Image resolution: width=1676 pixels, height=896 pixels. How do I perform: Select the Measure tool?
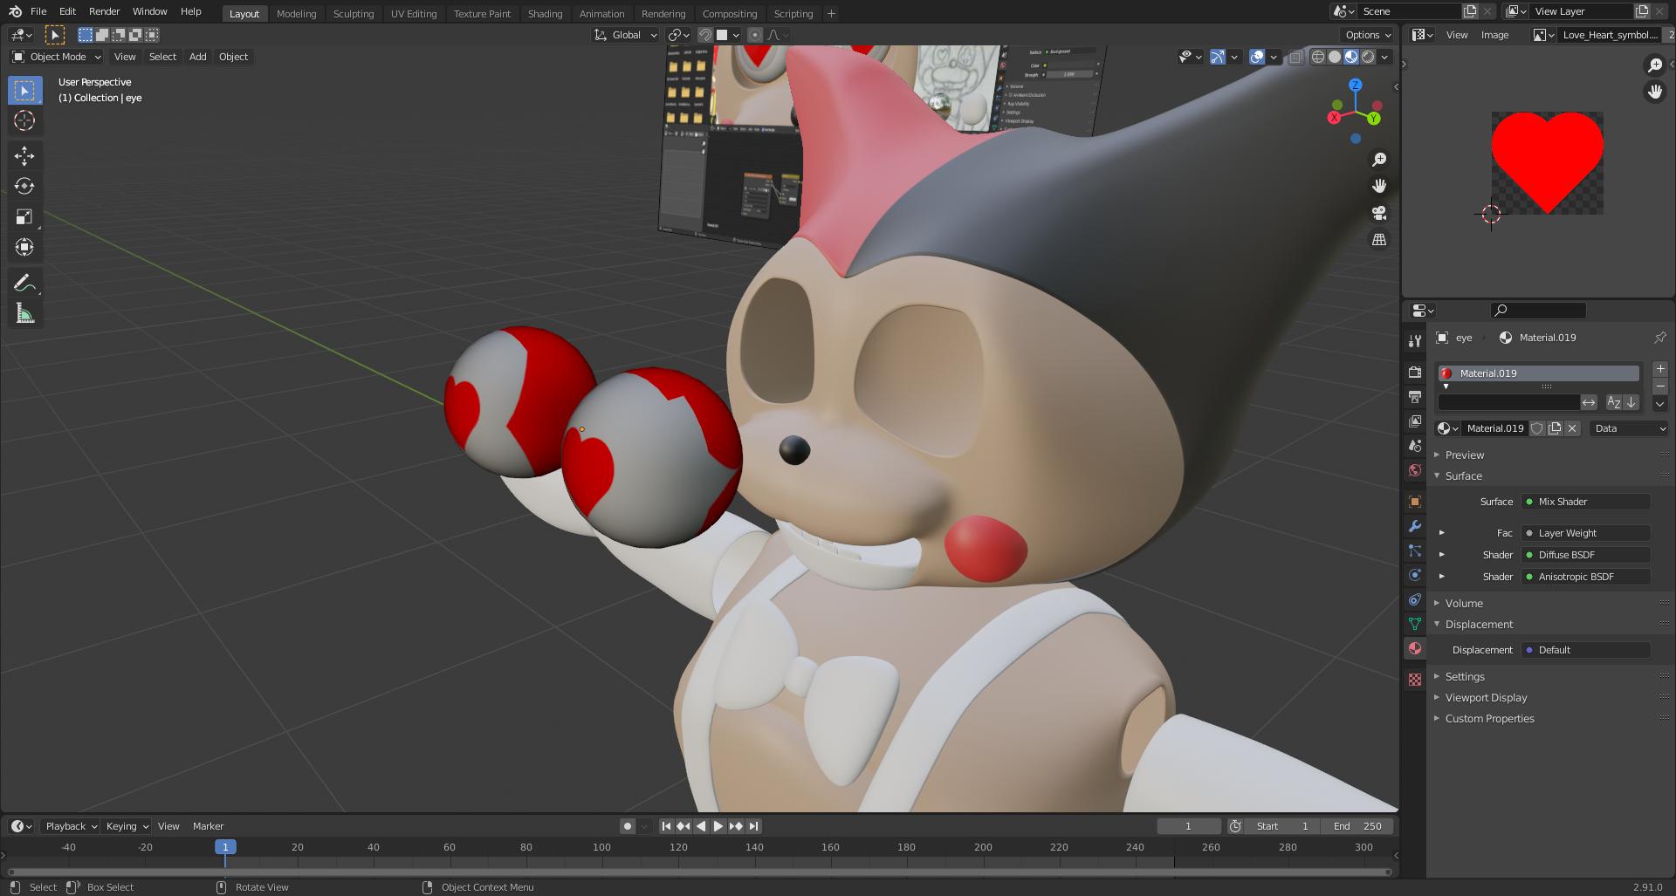coord(24,313)
